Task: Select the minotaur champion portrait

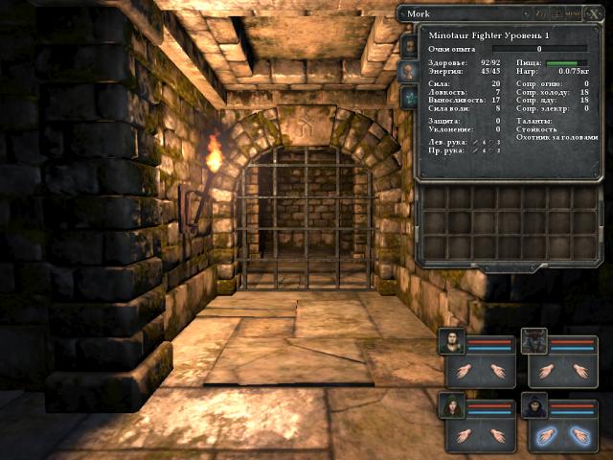Action: pos(534,340)
